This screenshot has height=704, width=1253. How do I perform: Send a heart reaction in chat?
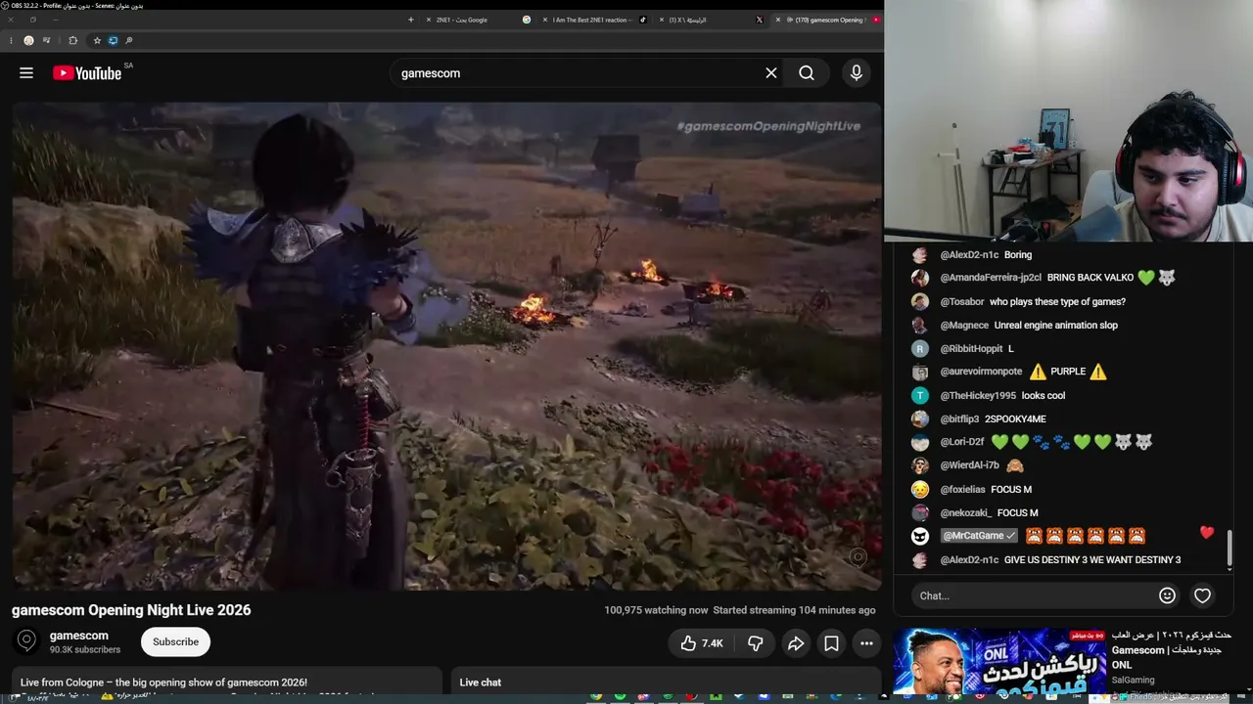point(1202,595)
